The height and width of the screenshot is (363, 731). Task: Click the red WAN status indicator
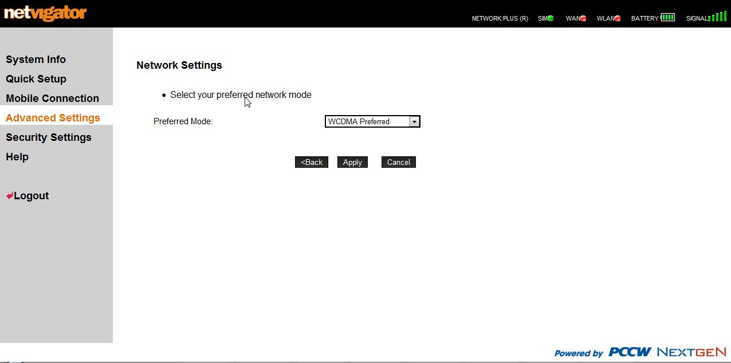tap(583, 18)
